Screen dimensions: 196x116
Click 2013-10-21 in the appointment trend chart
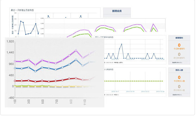coord(145,59)
